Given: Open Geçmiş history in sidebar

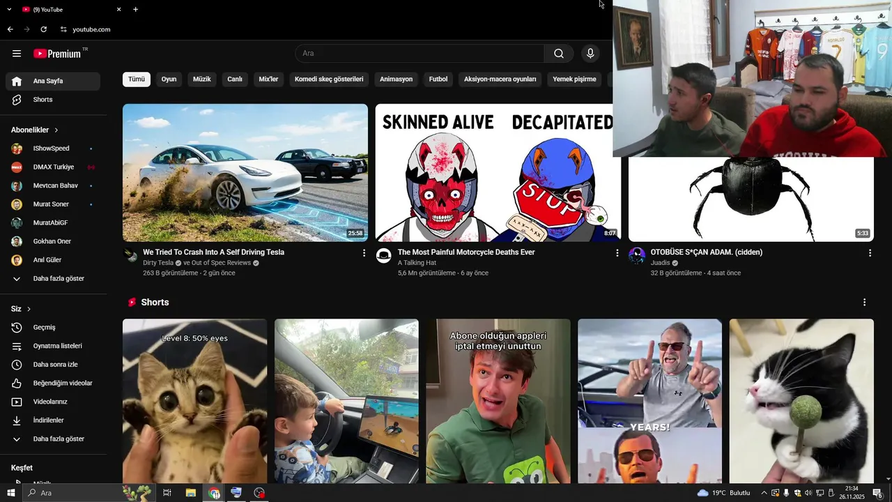Looking at the screenshot, I should pos(53,328).
